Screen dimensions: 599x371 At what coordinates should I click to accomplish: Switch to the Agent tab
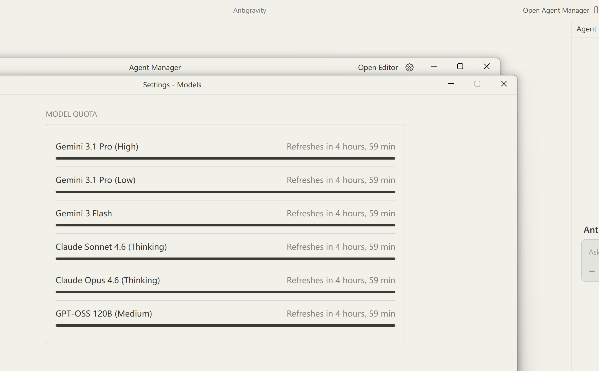tap(586, 29)
